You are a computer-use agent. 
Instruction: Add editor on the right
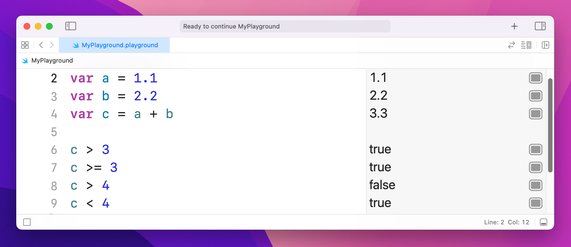coord(545,45)
